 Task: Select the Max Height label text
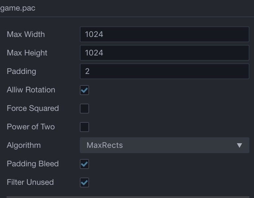click(x=27, y=53)
